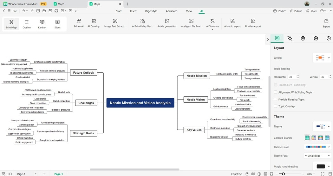333x176 pixels.
Task: Open Edraw AI tool
Action: pyautogui.click(x=79, y=23)
